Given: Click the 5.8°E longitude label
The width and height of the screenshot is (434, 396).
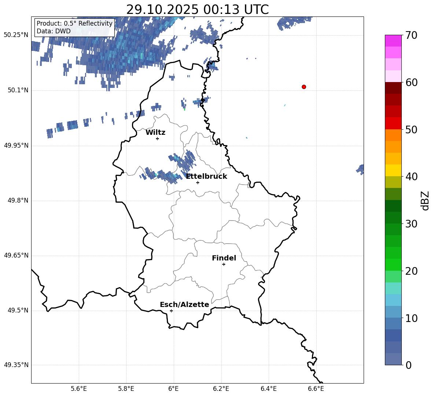Looking at the screenshot, I should point(126,389).
